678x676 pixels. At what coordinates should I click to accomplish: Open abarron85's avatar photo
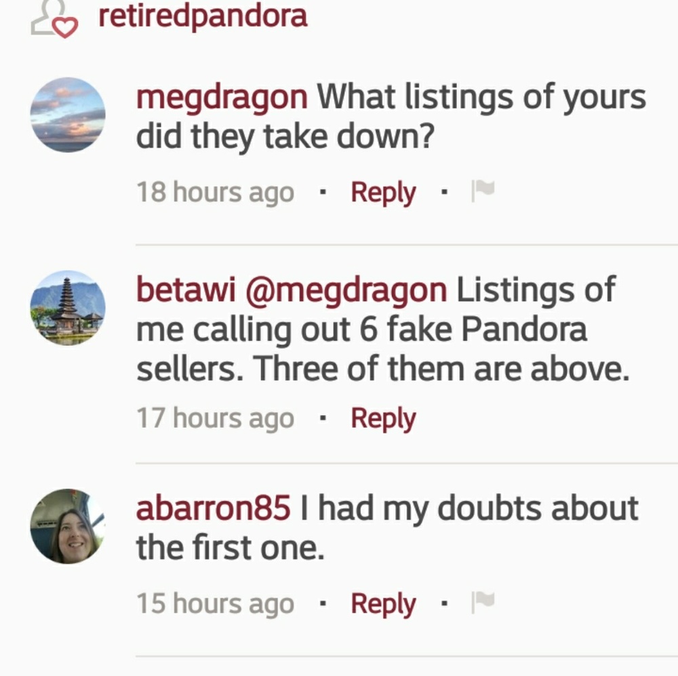[x=68, y=526]
